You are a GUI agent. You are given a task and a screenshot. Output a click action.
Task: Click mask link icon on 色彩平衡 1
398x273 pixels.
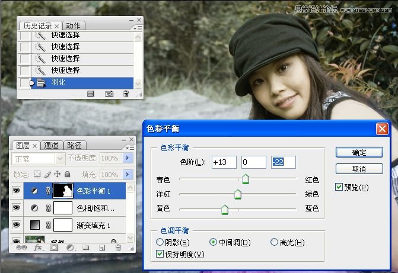48,191
